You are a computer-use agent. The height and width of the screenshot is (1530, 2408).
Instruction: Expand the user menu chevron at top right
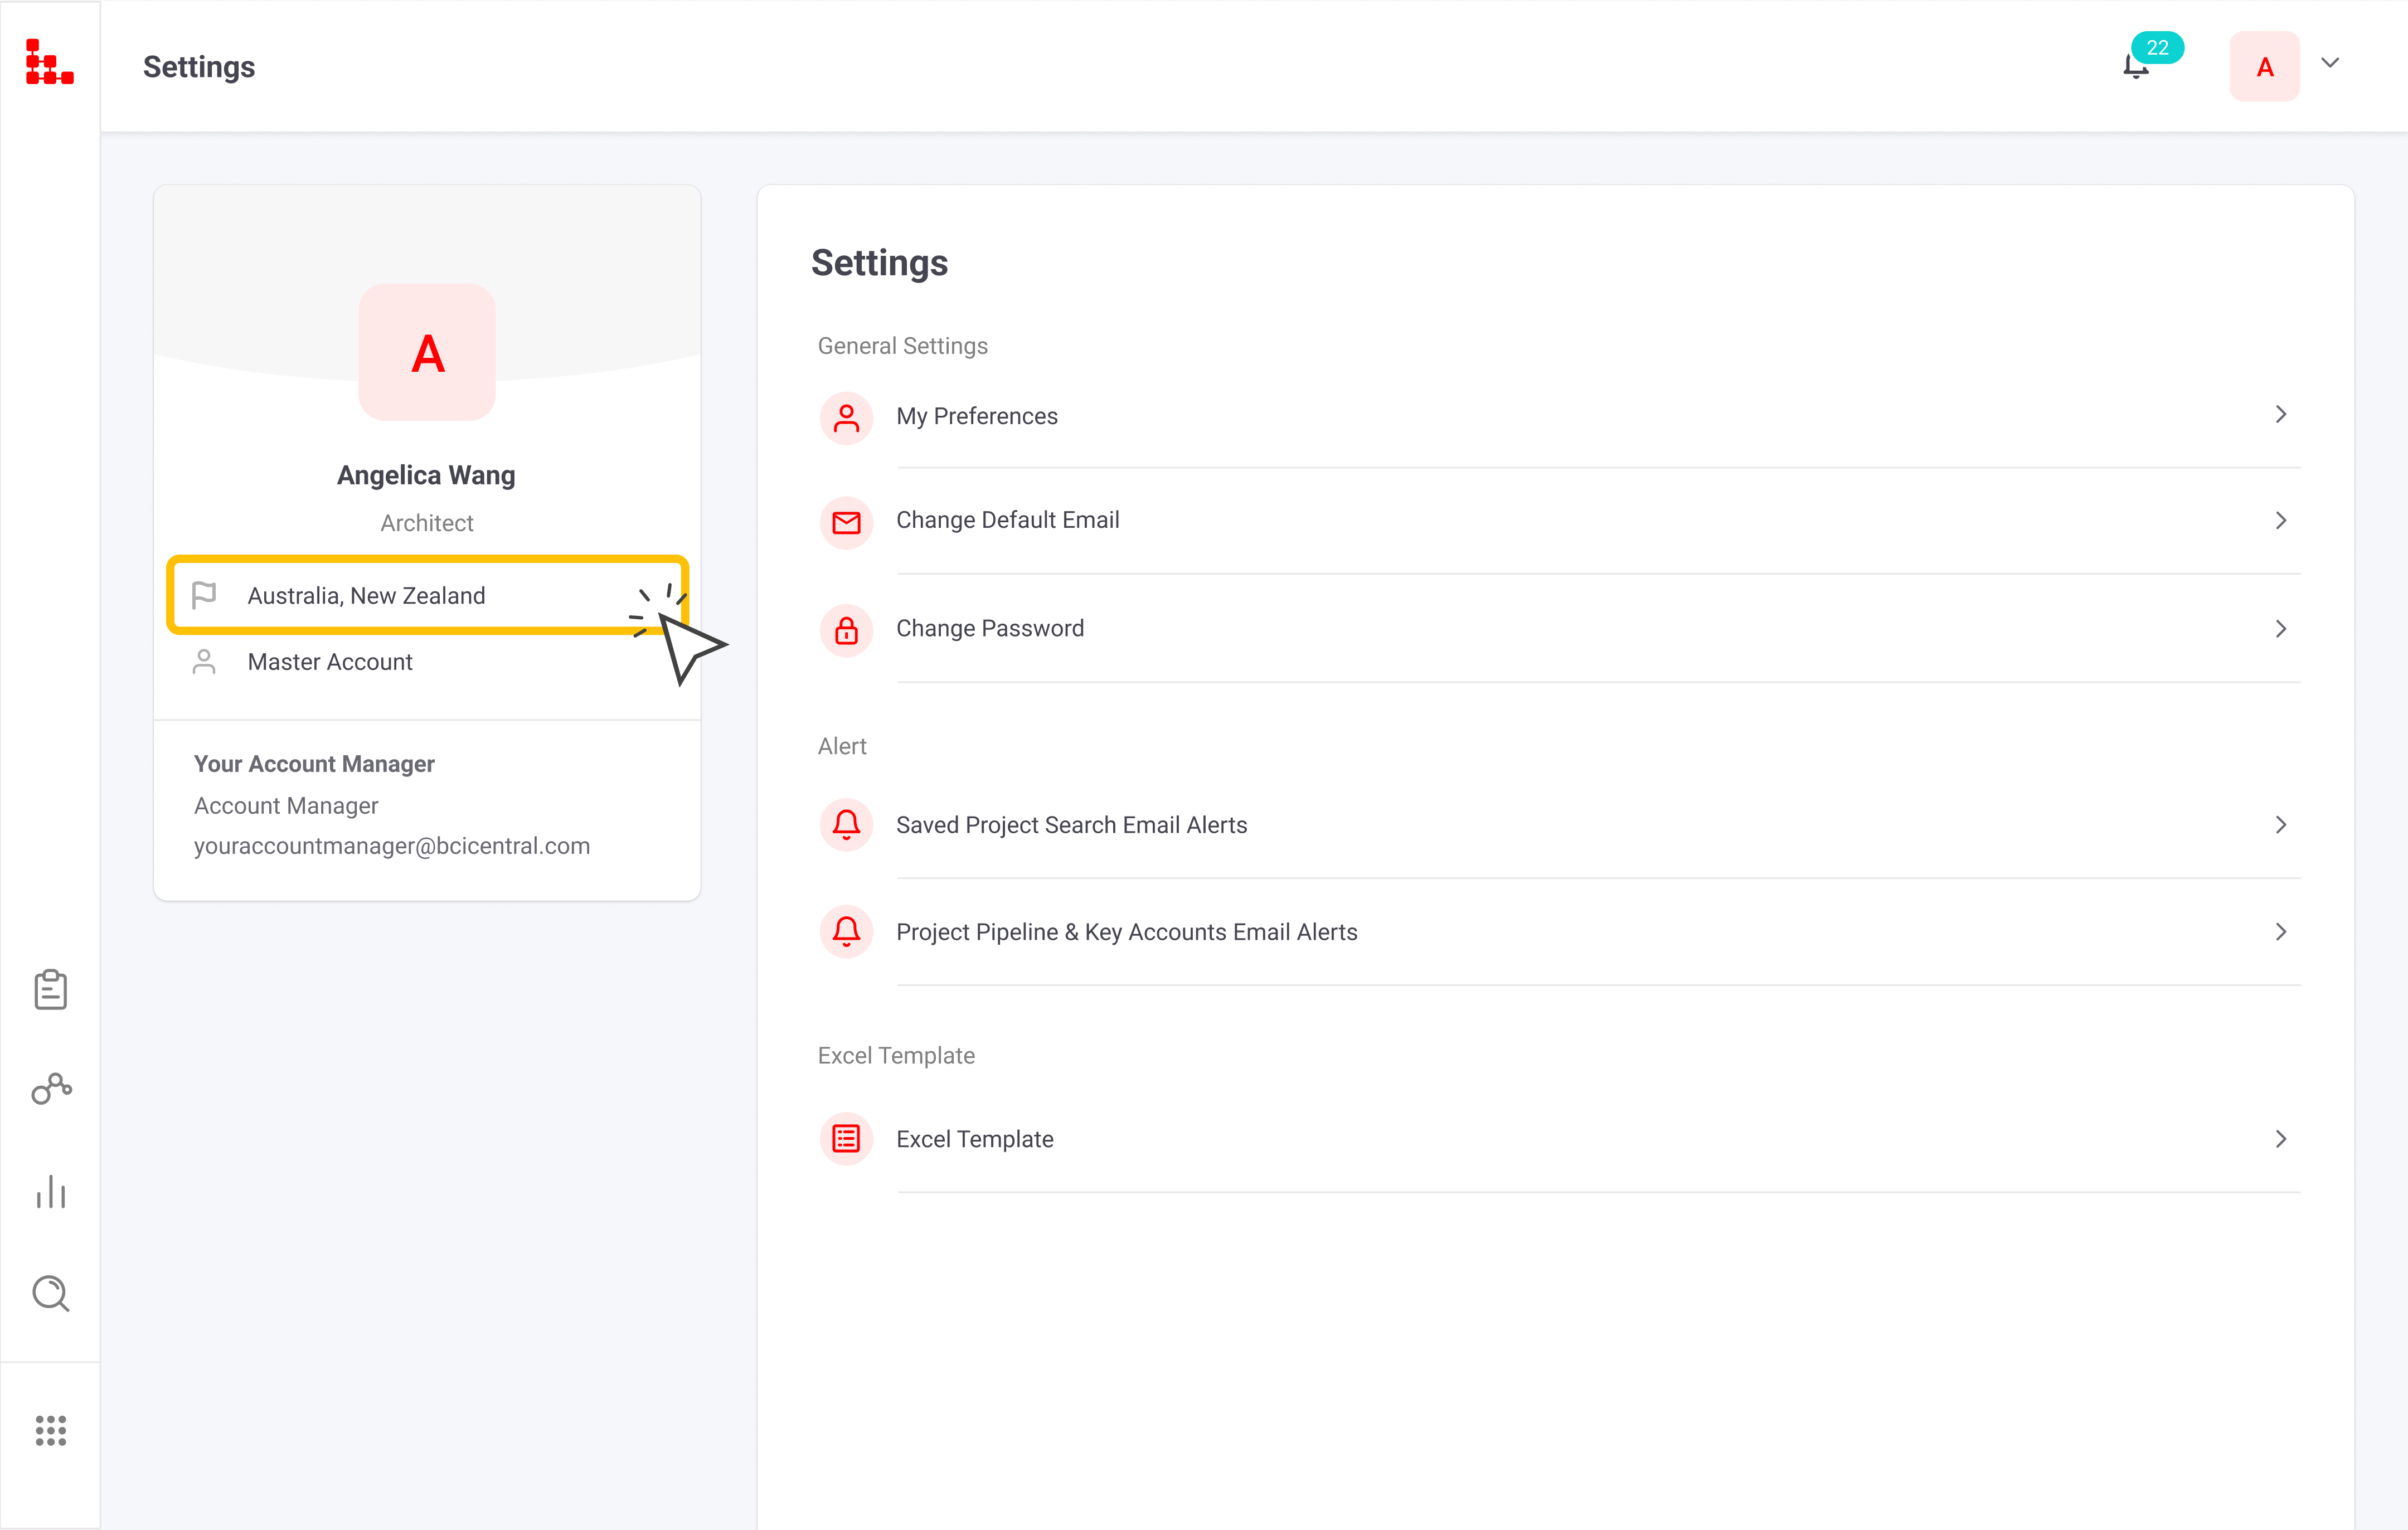pyautogui.click(x=2330, y=63)
